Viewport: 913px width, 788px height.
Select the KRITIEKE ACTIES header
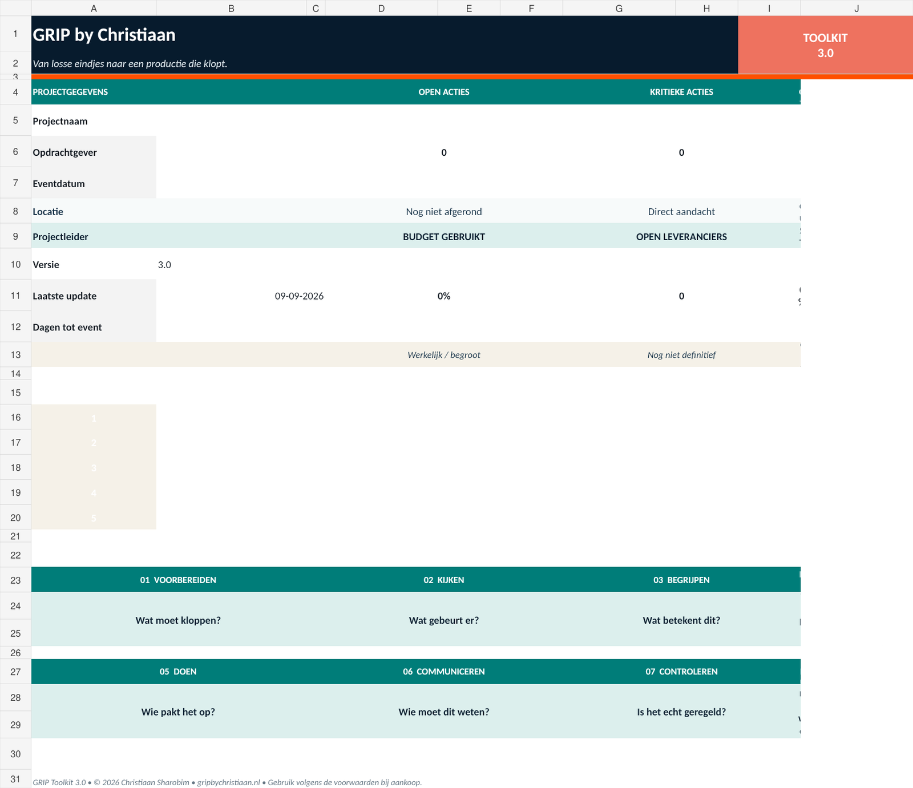tap(681, 92)
